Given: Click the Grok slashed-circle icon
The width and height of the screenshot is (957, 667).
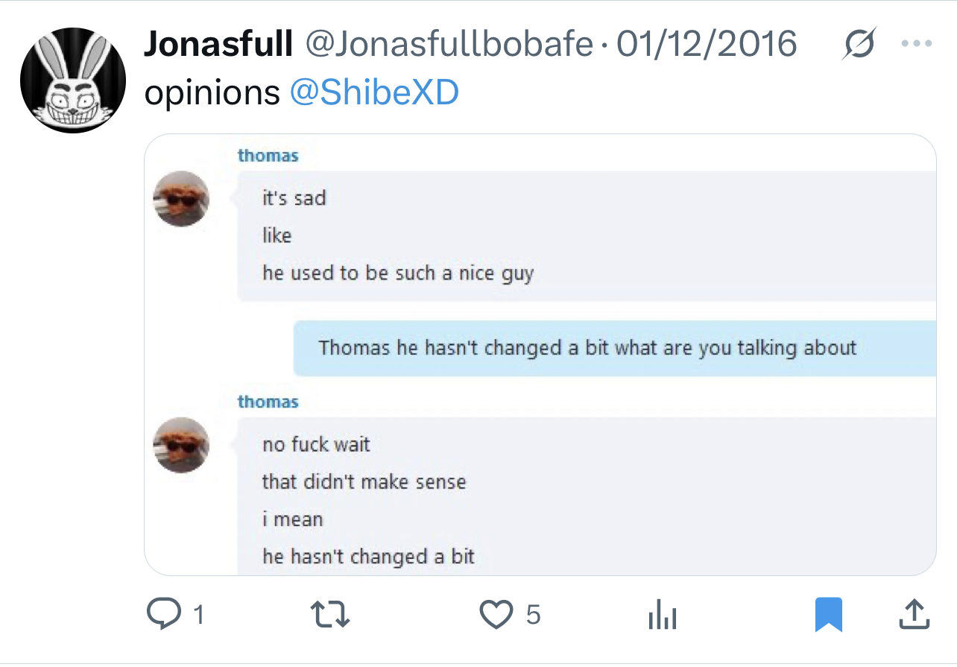Looking at the screenshot, I should click(x=859, y=46).
